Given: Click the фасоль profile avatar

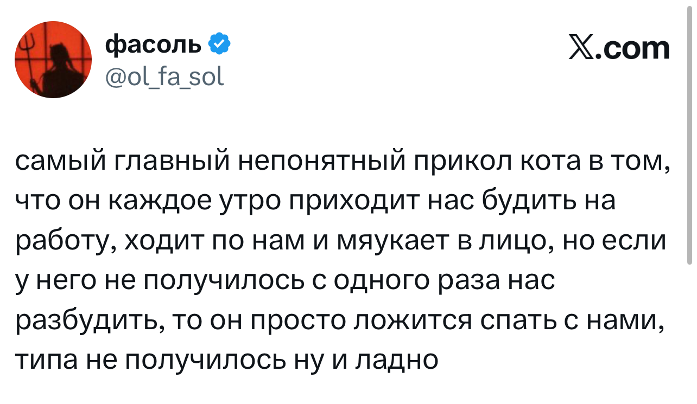Looking at the screenshot, I should pyautogui.click(x=53, y=60).
